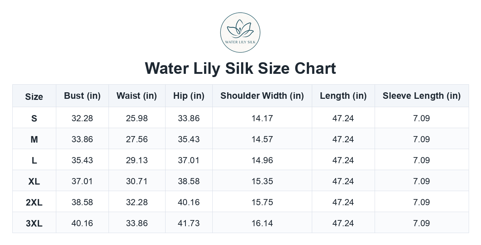The height and width of the screenshot is (245, 481).
Task: Select the M size row label
Action: (34, 139)
